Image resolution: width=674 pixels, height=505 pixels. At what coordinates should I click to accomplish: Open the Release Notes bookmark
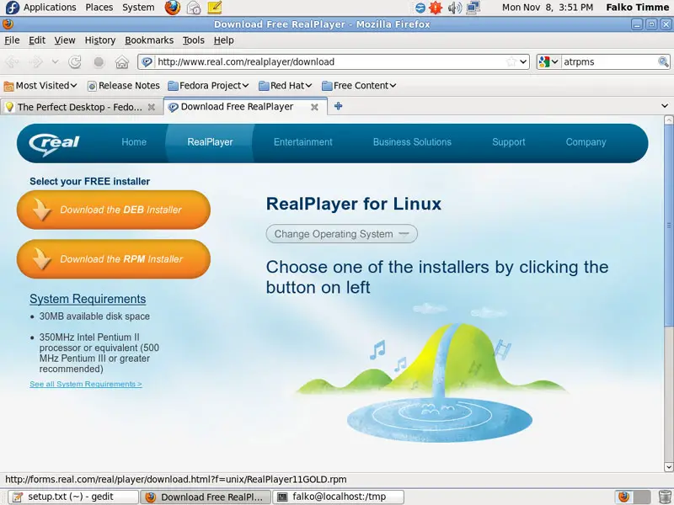tap(123, 86)
